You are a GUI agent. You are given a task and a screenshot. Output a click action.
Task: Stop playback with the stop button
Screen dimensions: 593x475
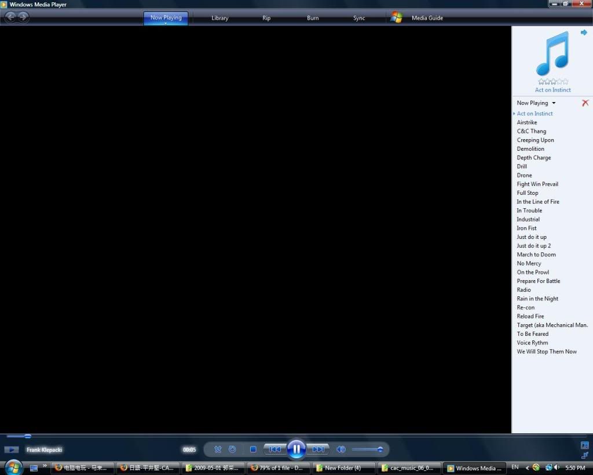[253, 449]
